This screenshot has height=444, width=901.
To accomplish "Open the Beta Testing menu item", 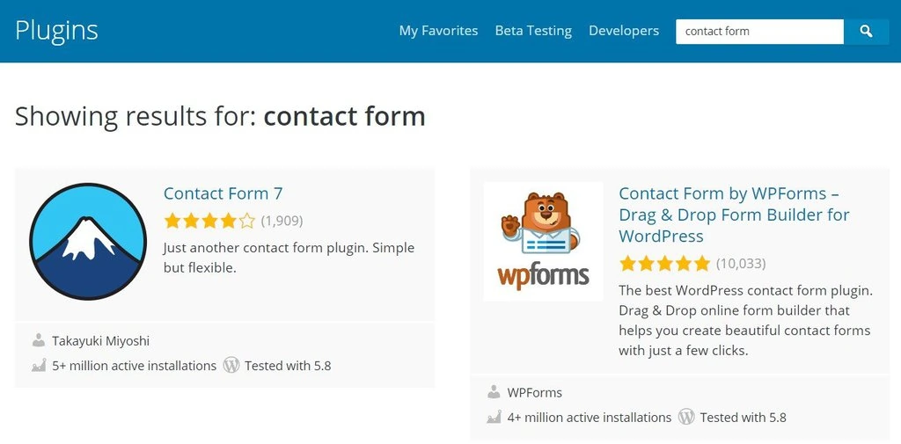I will click(533, 31).
